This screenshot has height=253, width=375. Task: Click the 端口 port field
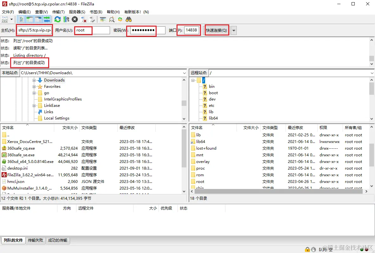(x=192, y=30)
